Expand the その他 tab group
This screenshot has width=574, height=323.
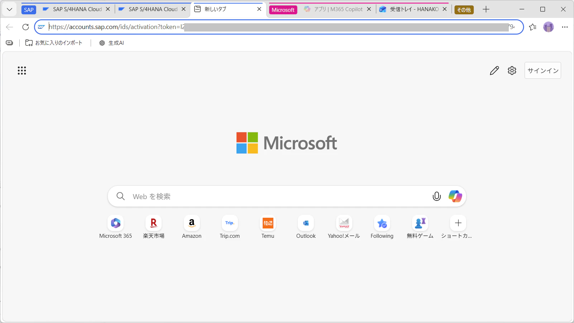tap(464, 10)
